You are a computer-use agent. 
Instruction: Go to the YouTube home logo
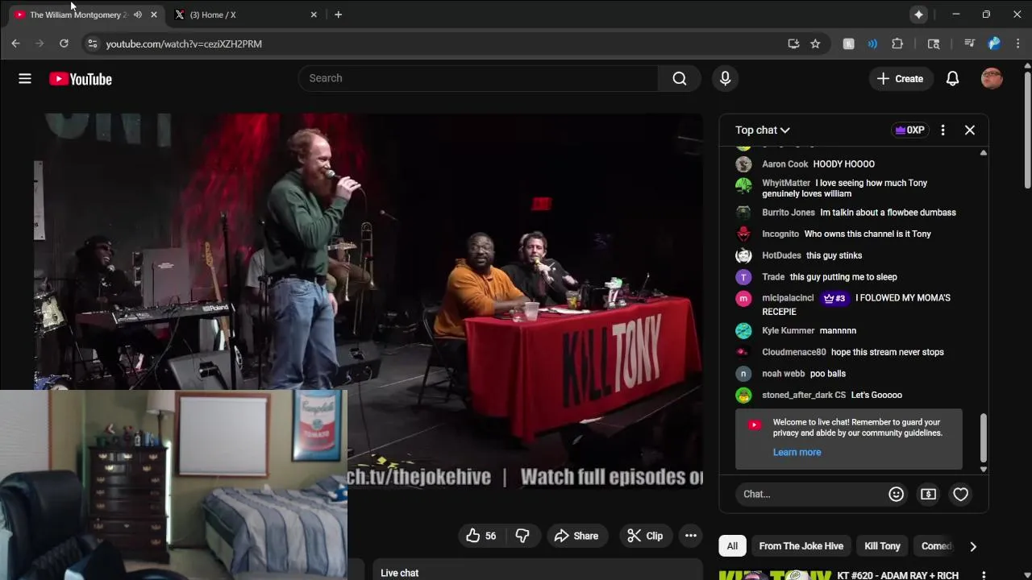(81, 79)
